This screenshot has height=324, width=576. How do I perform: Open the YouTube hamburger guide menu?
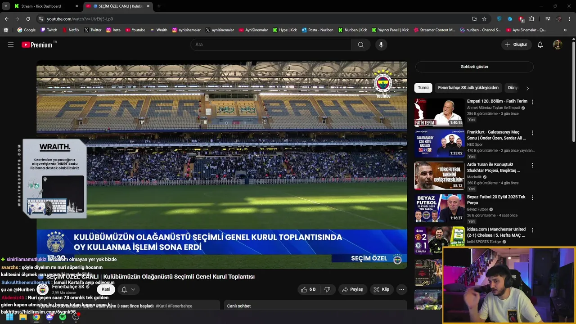[x=11, y=45]
